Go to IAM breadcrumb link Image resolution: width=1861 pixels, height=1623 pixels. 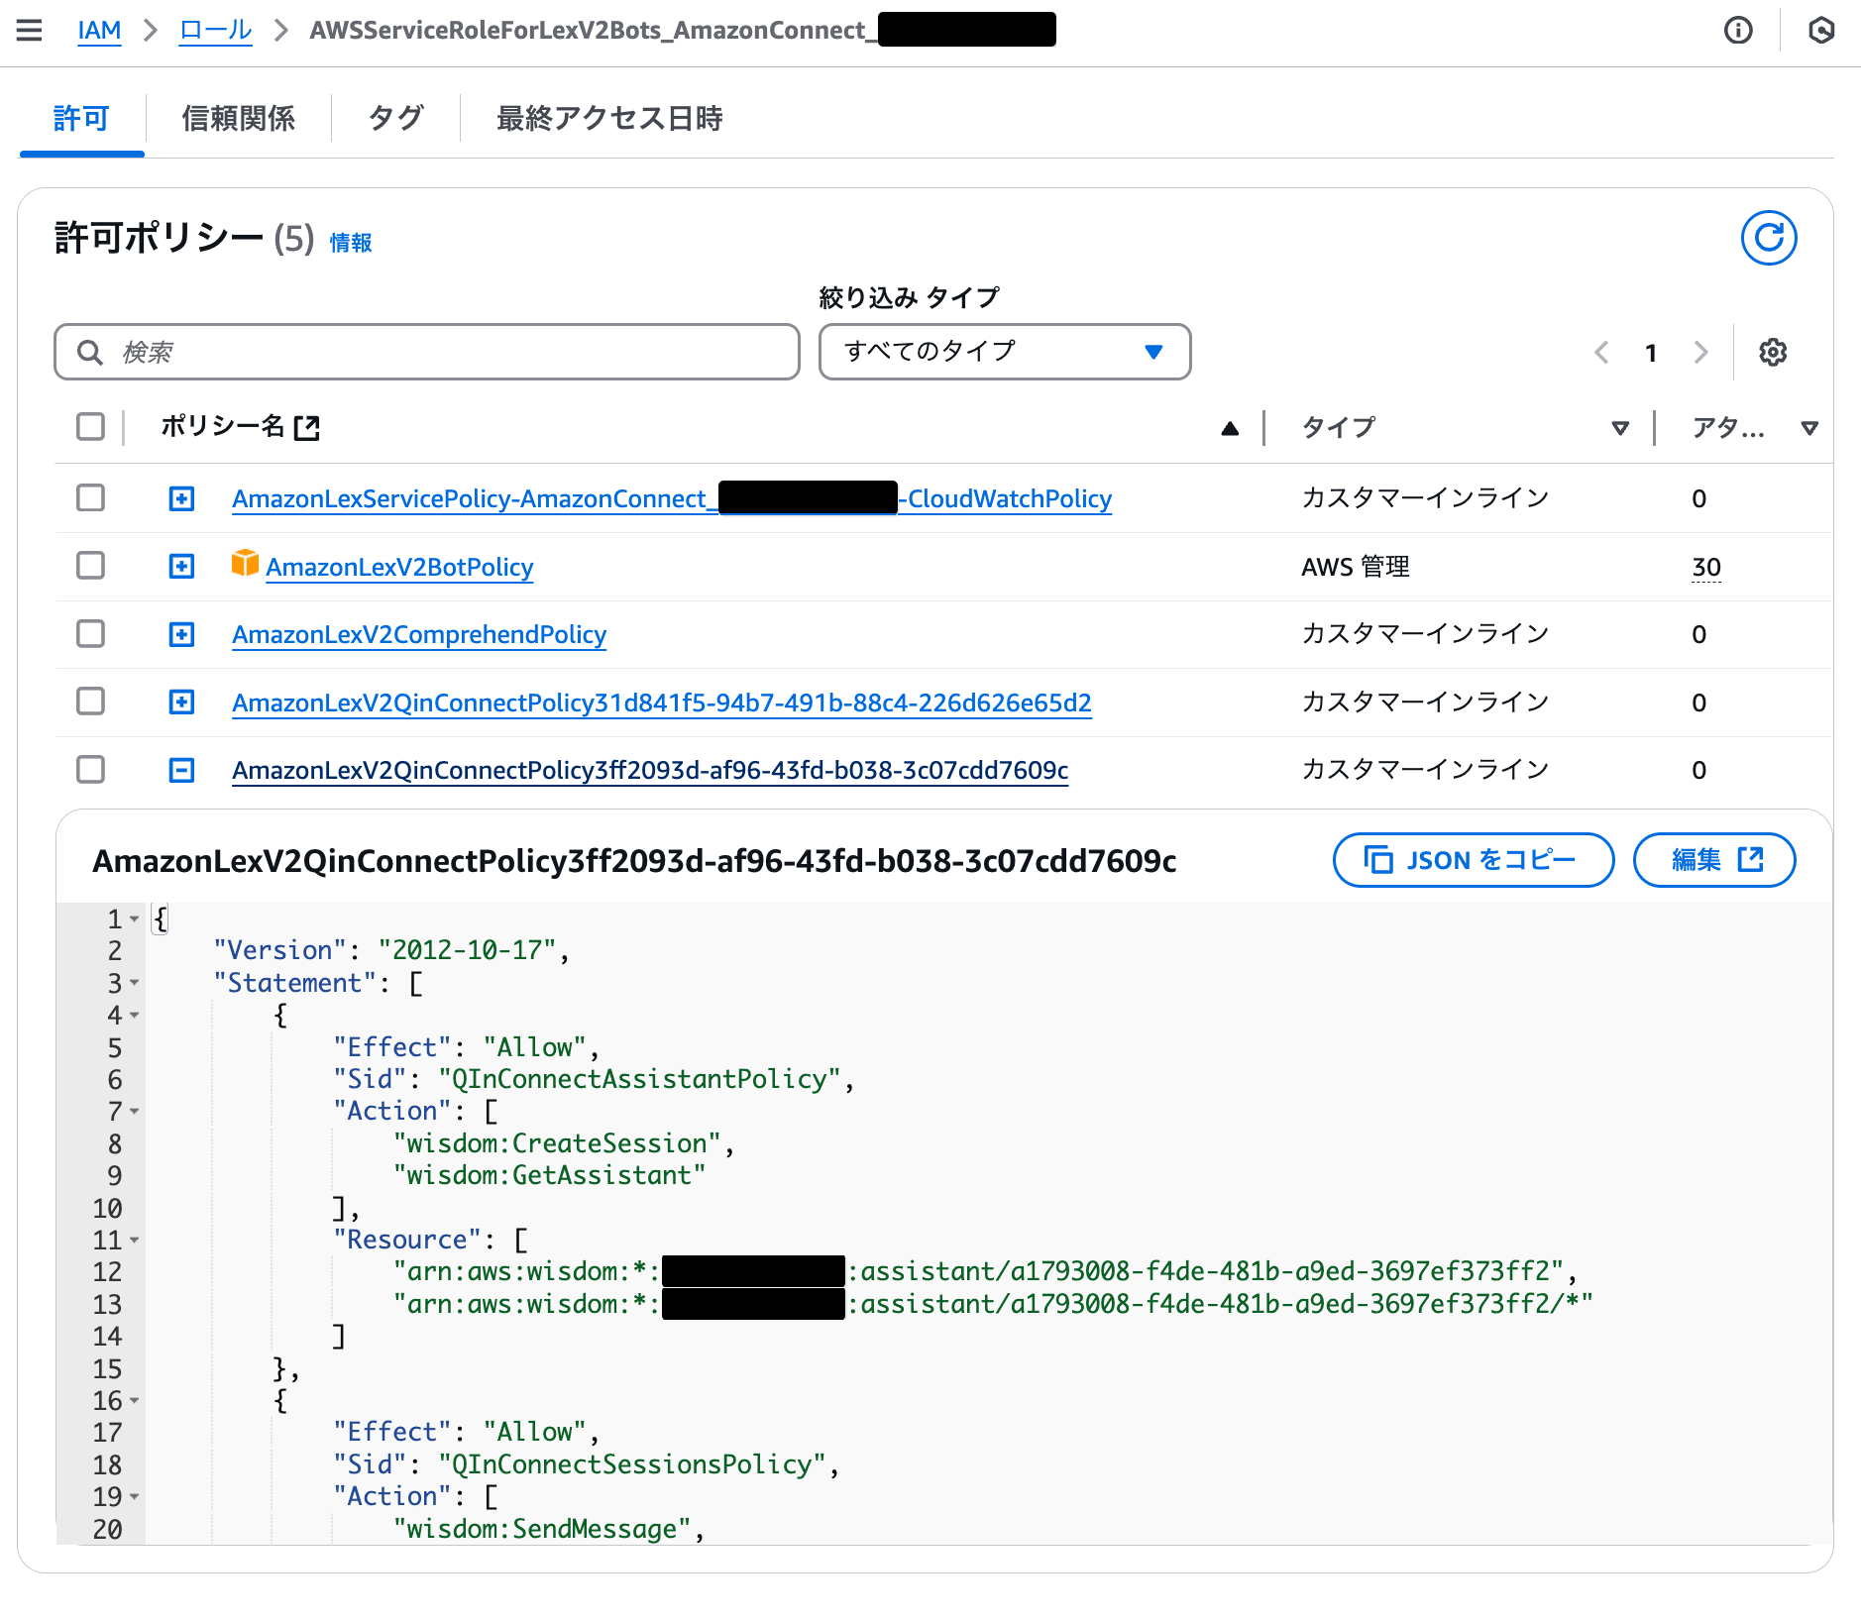point(99,30)
